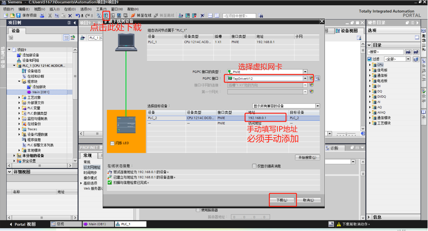Split the editor space horizontally
This screenshot has width=428, height=231.
pos(210,16)
